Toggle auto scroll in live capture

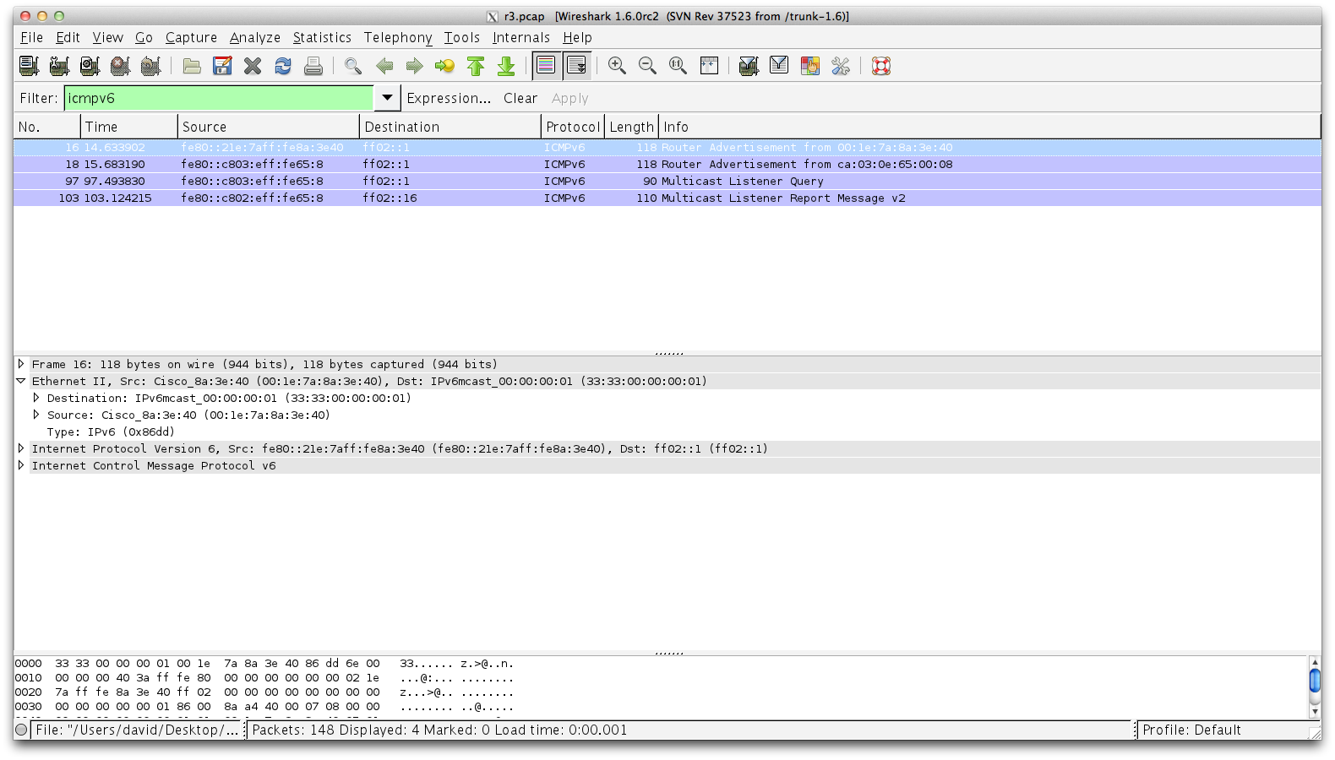tap(576, 66)
